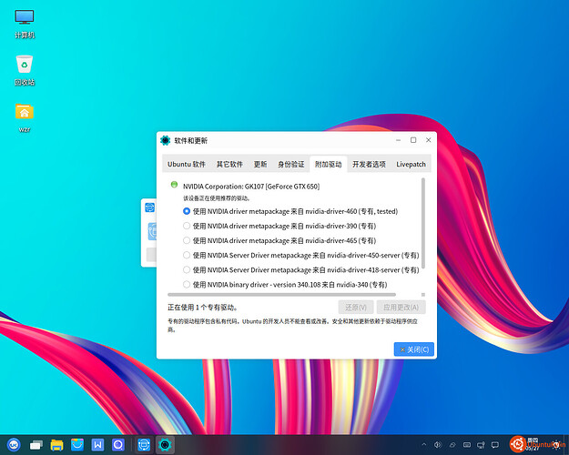Click the 关闭(C) close button
Screen dimensions: 569x455
pyautogui.click(x=414, y=349)
